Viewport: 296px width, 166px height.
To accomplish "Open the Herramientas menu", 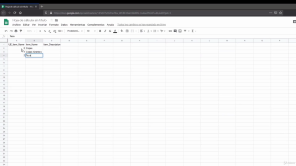I will [77, 25].
